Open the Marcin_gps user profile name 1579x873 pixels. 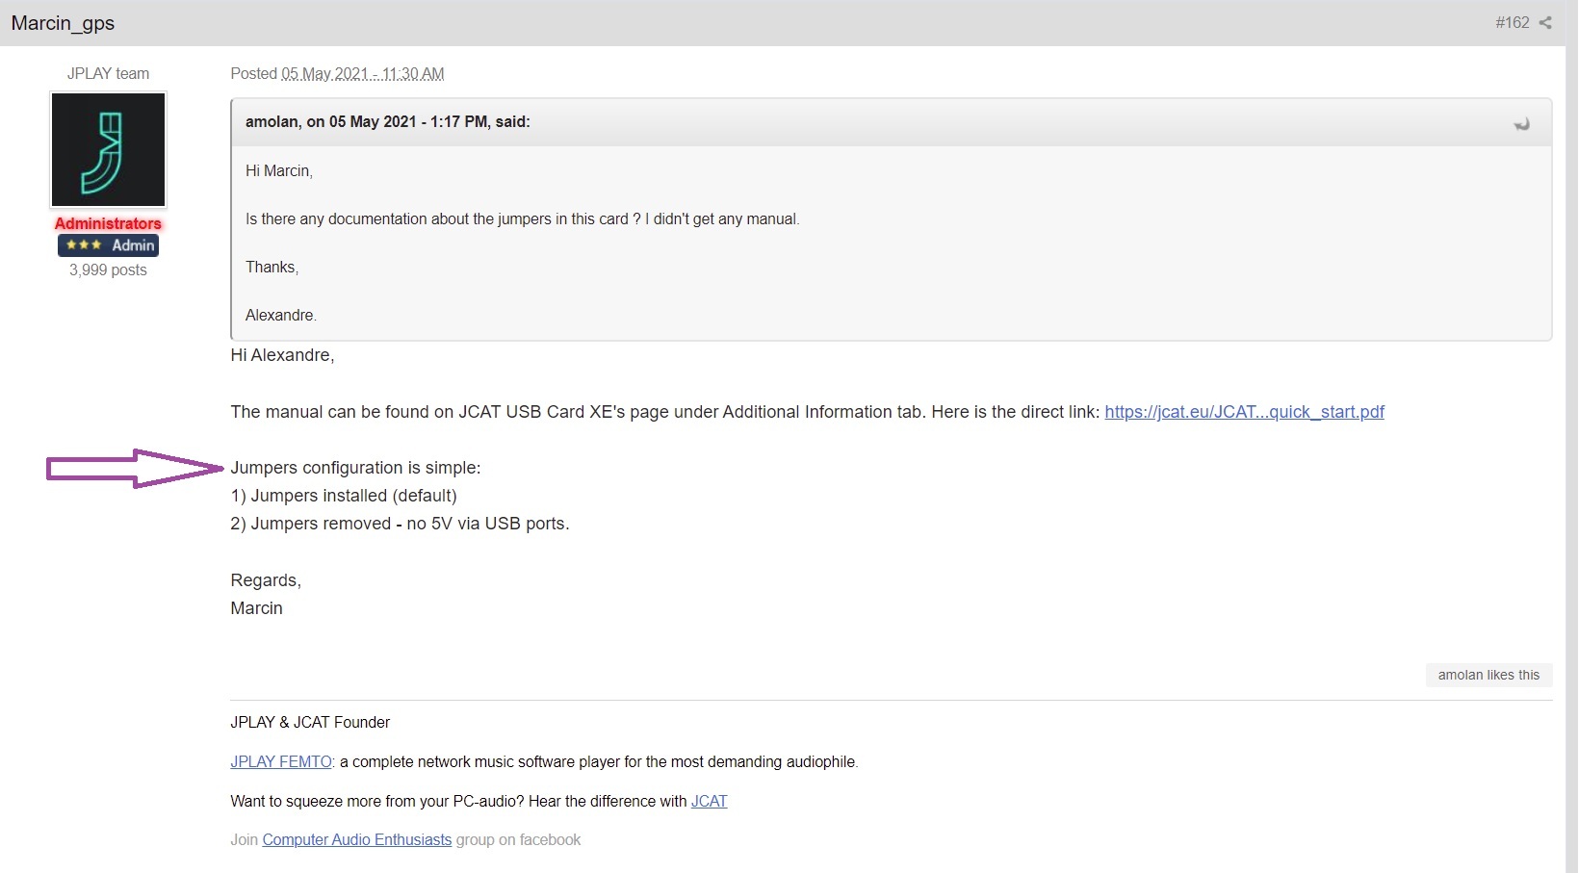(x=63, y=23)
